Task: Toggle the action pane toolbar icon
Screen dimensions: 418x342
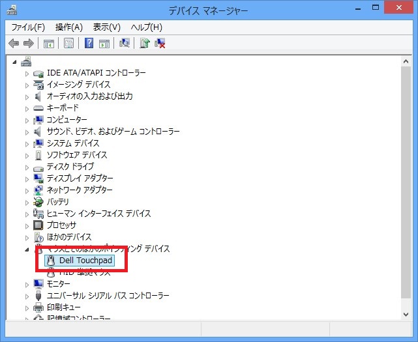Action: [104, 43]
